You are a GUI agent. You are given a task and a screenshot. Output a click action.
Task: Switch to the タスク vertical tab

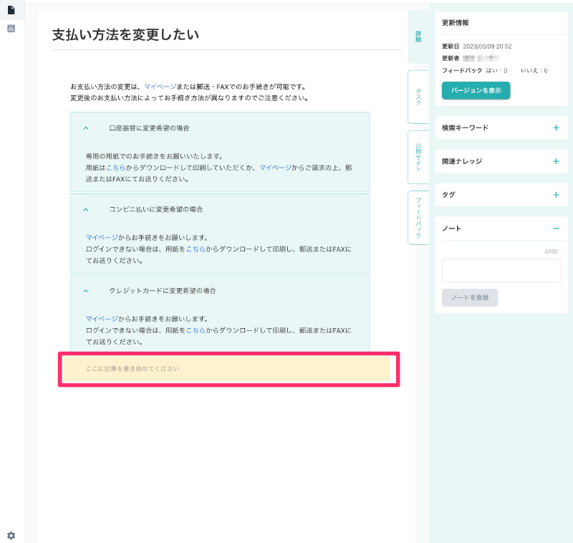(x=418, y=97)
